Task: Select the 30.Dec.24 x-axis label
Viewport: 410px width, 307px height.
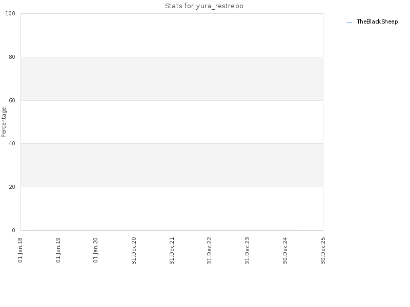Action: (285, 250)
